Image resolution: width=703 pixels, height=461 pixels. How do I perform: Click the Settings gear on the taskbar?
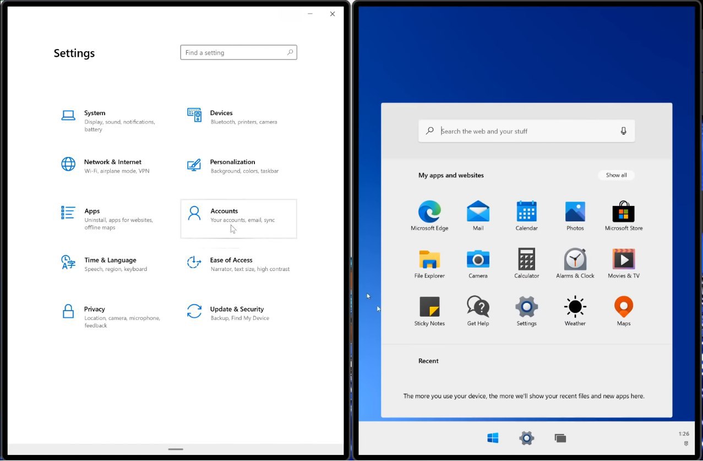527,438
